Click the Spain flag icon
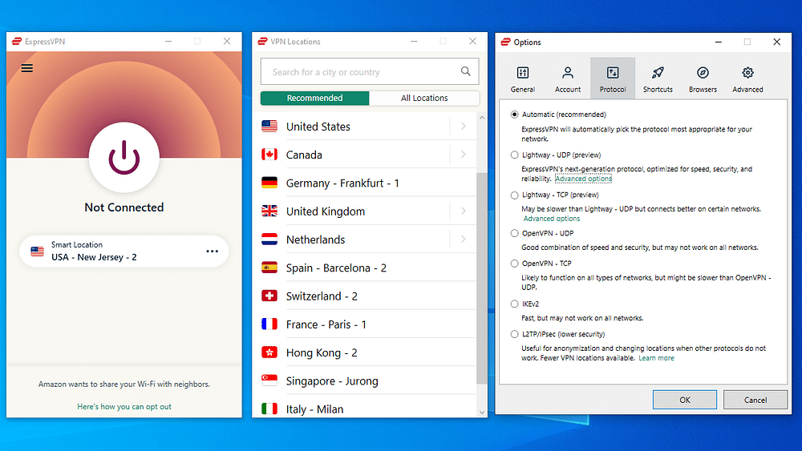Screen dimensions: 802x451 pyautogui.click(x=269, y=268)
